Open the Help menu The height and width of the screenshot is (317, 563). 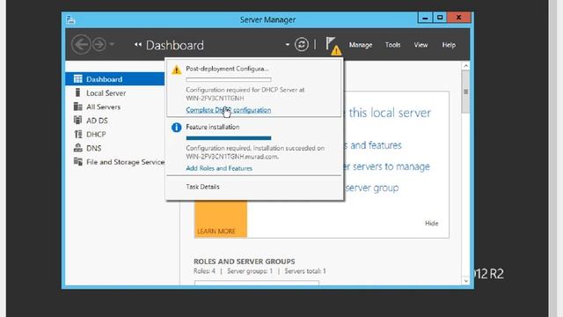pyautogui.click(x=449, y=45)
